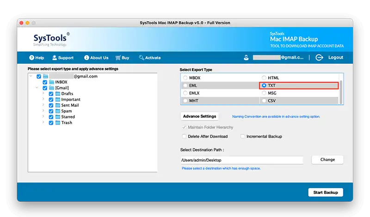Open Advance Settings

[199, 116]
